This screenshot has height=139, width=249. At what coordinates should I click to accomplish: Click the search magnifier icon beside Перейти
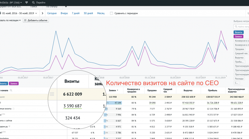pyautogui.click(x=33, y=2)
